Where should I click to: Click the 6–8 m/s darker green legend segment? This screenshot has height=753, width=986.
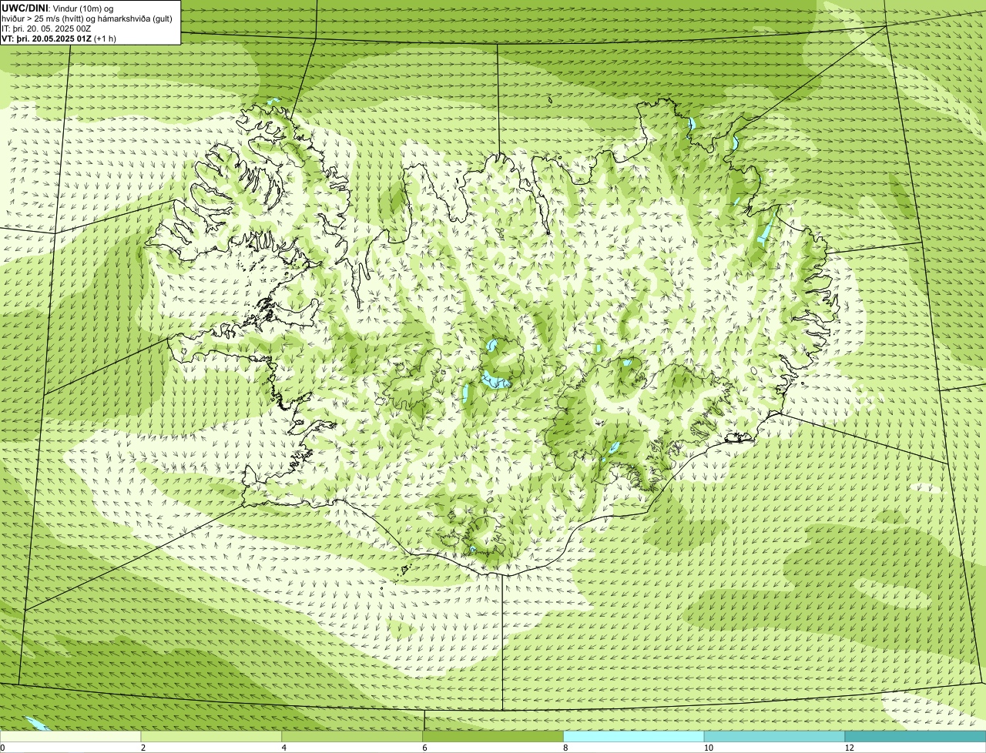pyautogui.click(x=494, y=736)
